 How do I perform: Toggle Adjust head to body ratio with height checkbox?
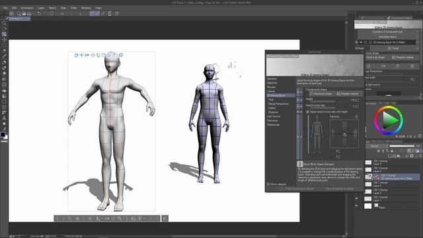coord(307,112)
